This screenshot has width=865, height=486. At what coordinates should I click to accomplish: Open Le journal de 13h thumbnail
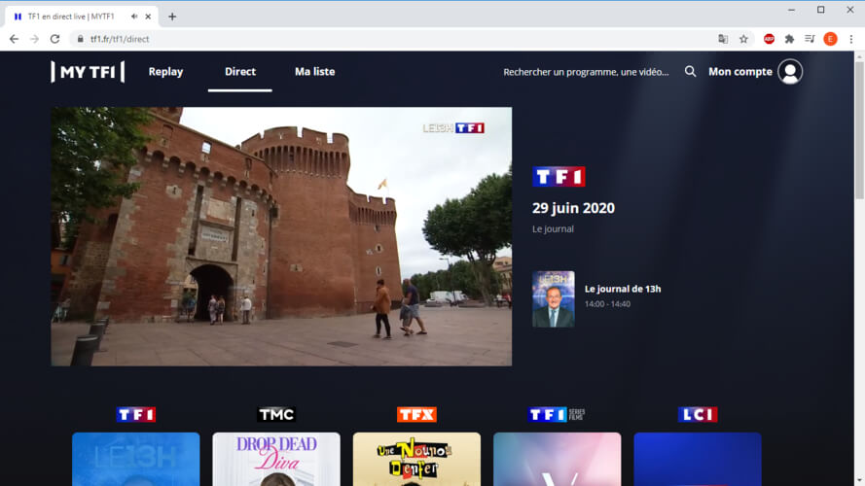pos(554,299)
